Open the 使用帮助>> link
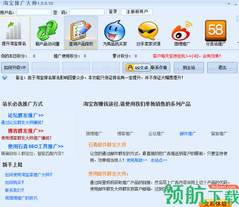Viewport: 239px width, 207px height. [137, 160]
